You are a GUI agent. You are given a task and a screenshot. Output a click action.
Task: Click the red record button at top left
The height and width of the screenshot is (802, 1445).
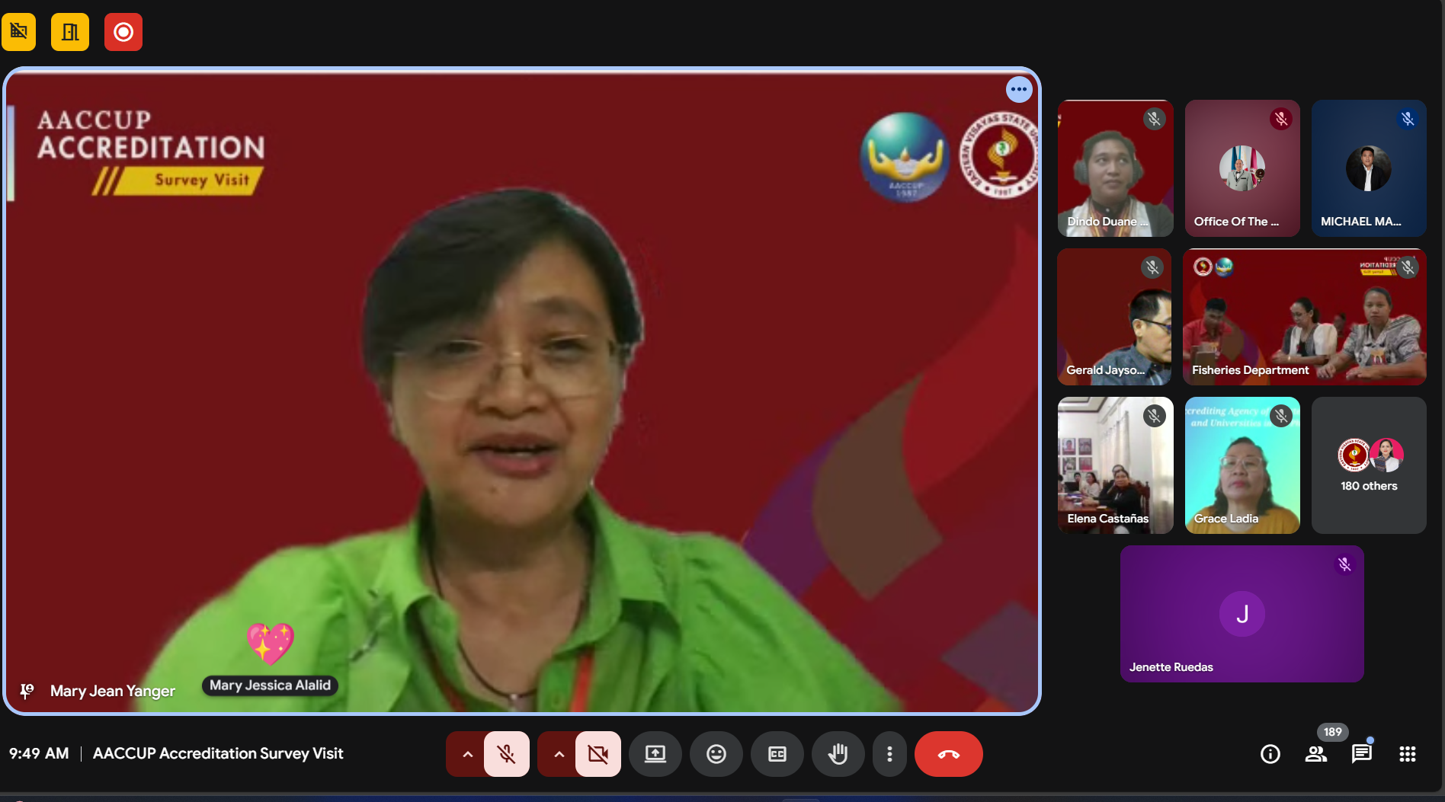123,32
